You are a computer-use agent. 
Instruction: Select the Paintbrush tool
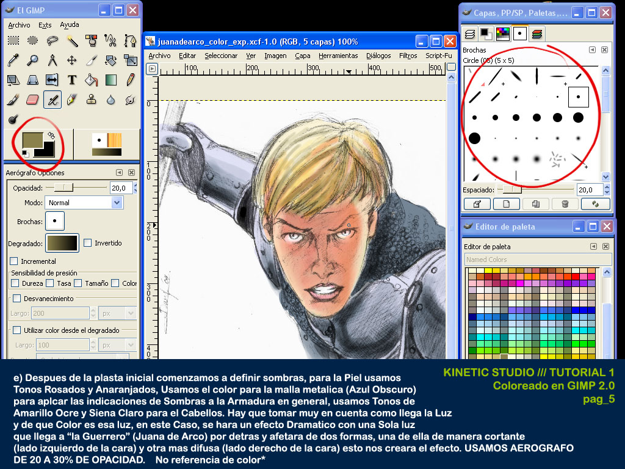tap(13, 100)
